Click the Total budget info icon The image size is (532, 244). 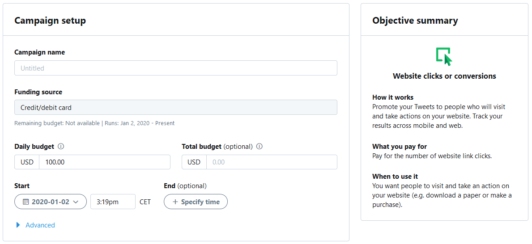click(x=260, y=146)
